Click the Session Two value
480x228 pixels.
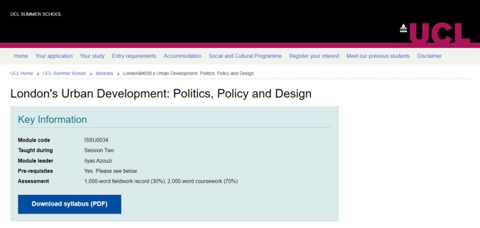(x=99, y=150)
